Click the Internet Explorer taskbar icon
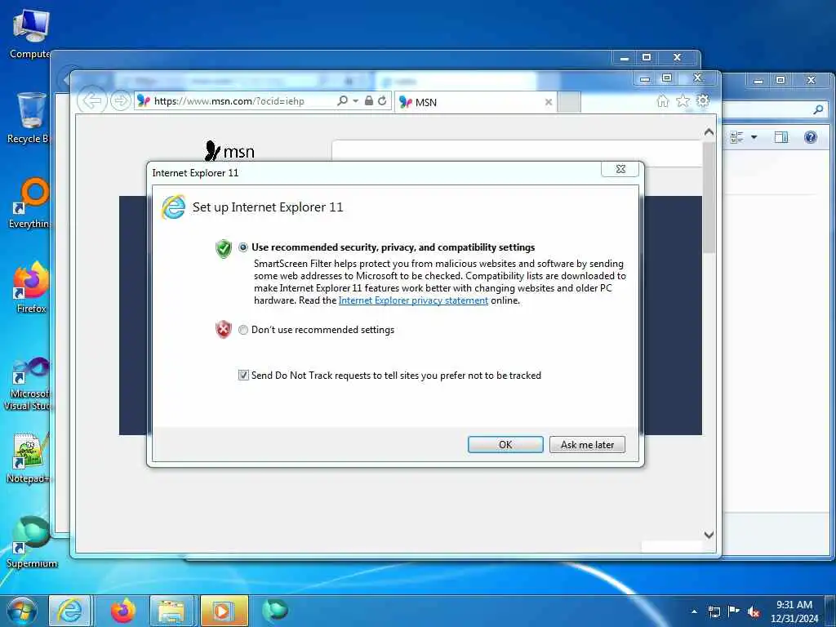The image size is (836, 627). click(70, 611)
